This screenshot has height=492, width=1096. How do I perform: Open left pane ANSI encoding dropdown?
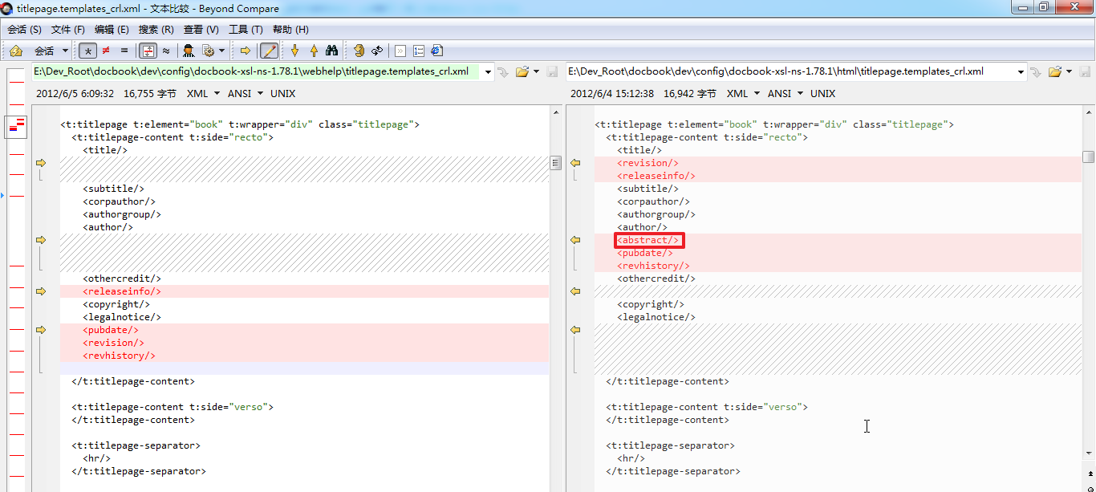[x=246, y=94]
